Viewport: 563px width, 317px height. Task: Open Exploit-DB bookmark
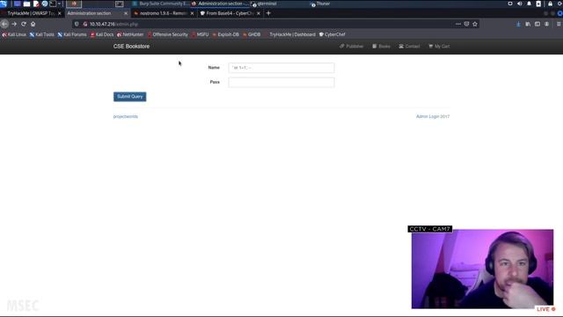point(225,34)
